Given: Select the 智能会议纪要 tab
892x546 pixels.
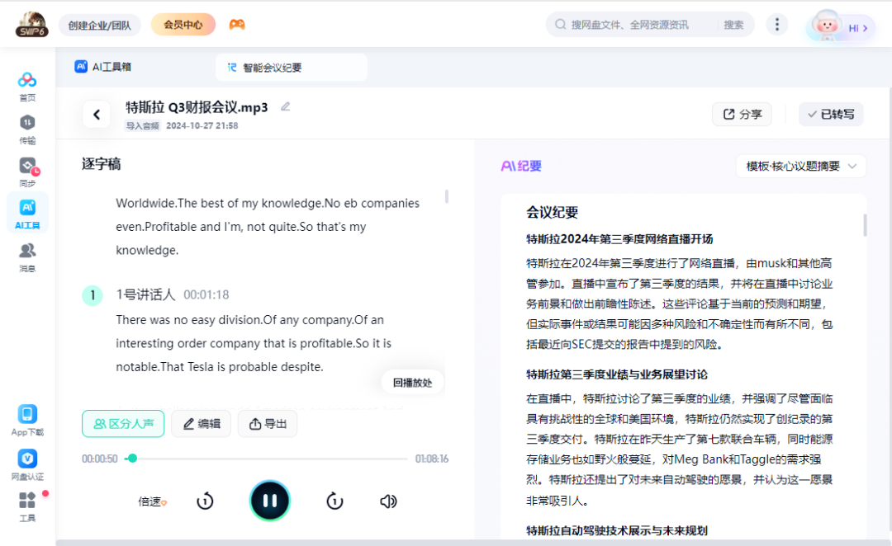Looking at the screenshot, I should coord(292,68).
